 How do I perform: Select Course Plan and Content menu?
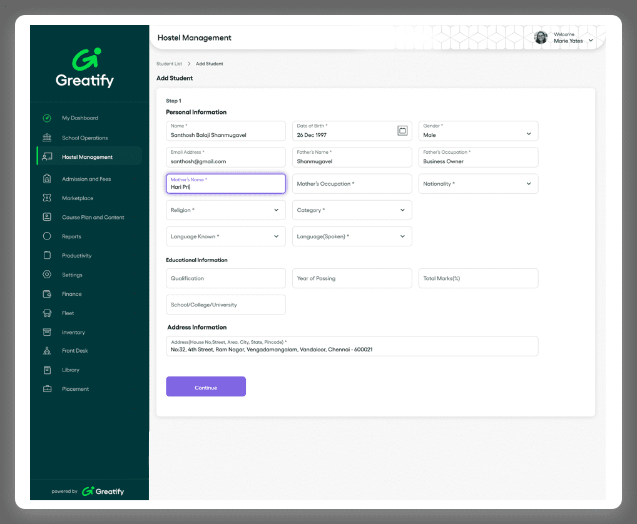pyautogui.click(x=93, y=218)
